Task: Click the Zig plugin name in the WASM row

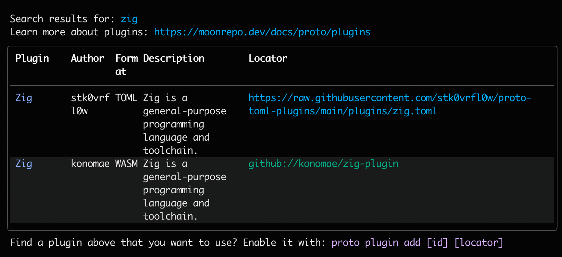Action: (x=24, y=164)
